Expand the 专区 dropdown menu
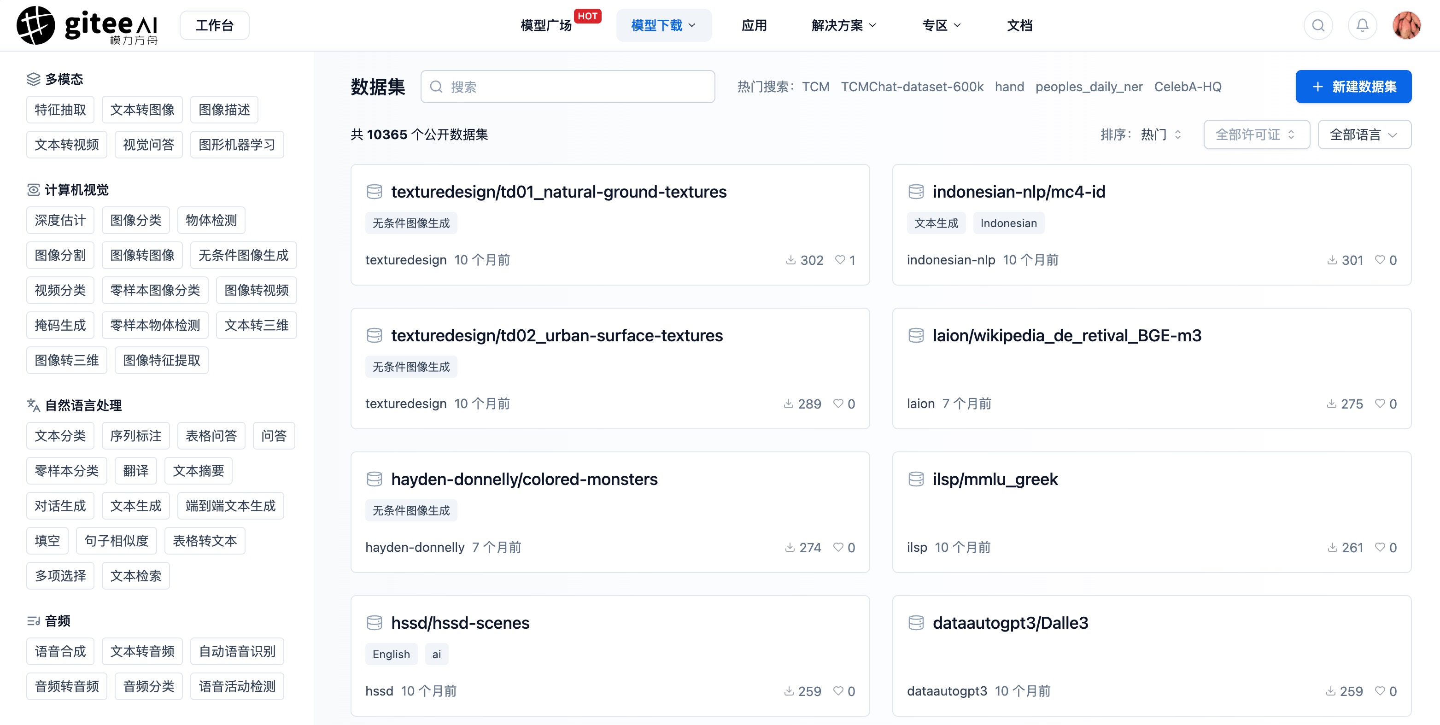 click(942, 25)
